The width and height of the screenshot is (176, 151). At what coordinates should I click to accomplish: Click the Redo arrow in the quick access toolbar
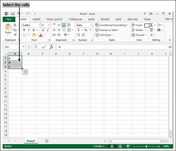[27, 14]
